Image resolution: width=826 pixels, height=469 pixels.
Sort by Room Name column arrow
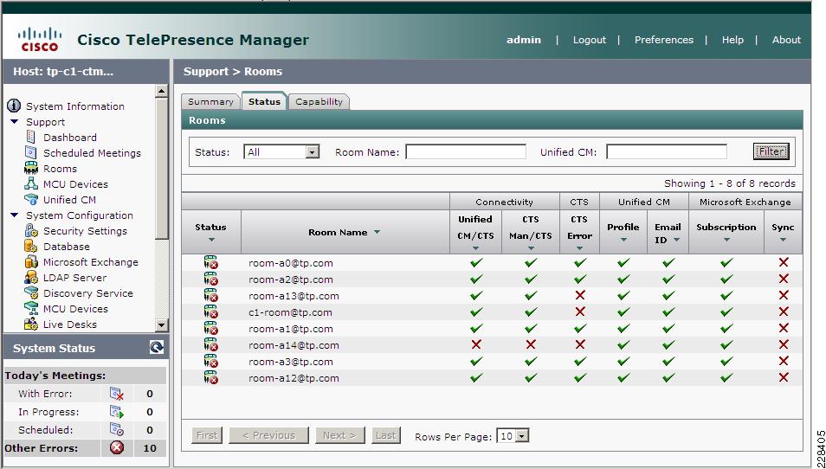click(377, 232)
